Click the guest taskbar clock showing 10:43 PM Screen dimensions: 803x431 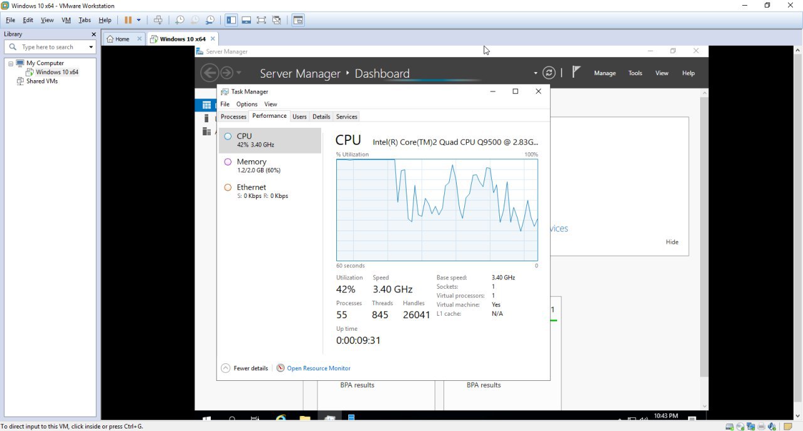coord(666,416)
